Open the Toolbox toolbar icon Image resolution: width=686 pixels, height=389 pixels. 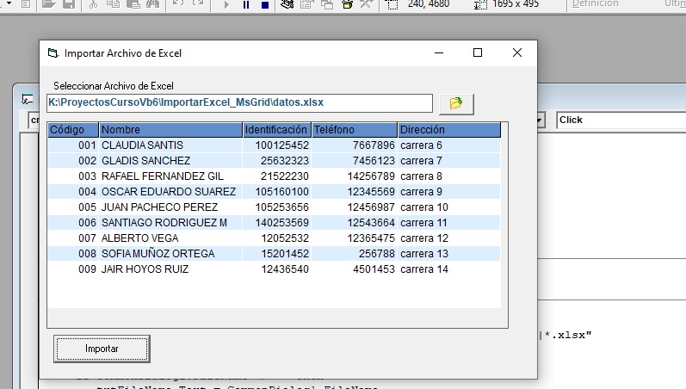(366, 5)
